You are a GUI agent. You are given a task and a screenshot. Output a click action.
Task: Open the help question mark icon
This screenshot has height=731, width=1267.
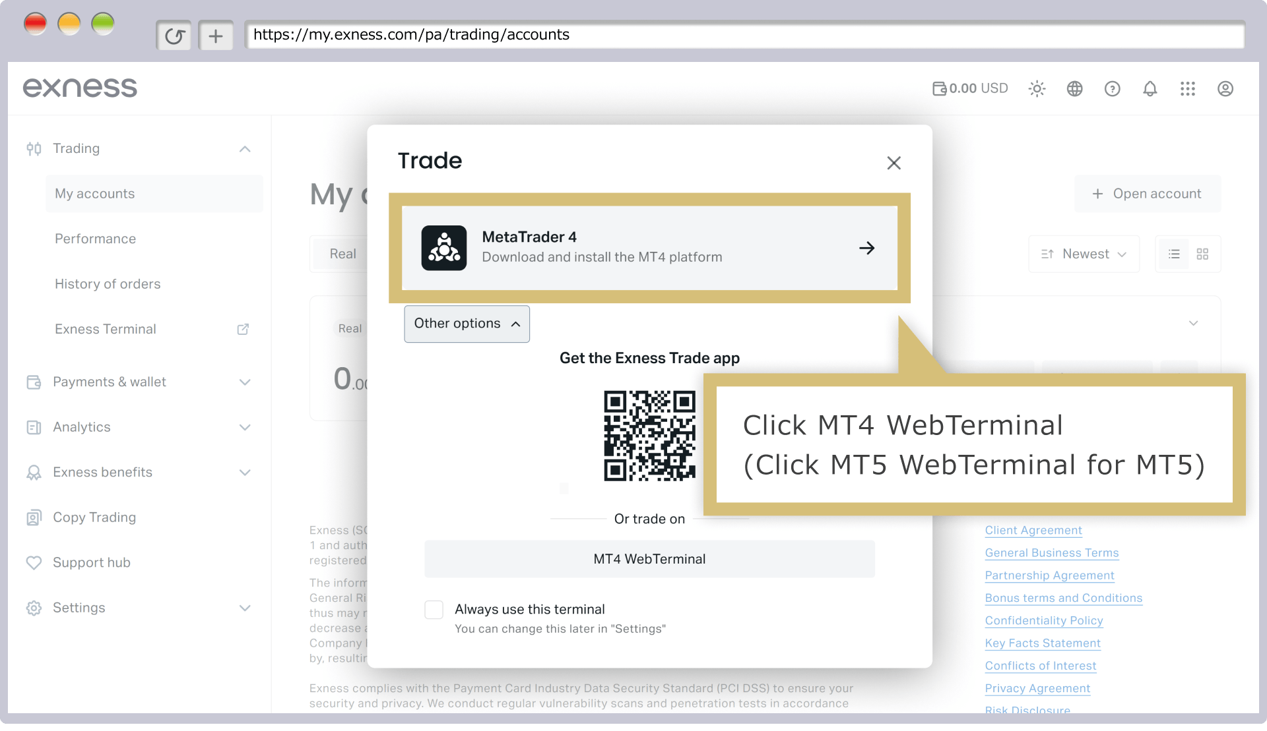click(x=1112, y=88)
